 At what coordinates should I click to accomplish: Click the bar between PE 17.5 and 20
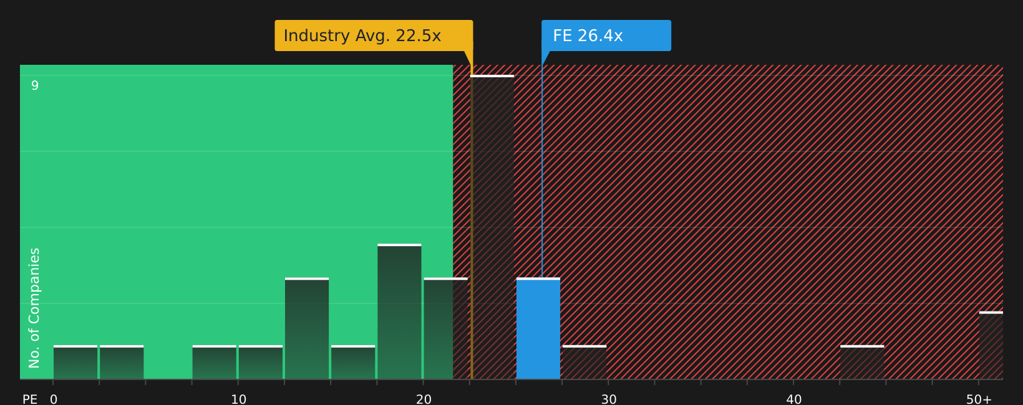point(399,312)
